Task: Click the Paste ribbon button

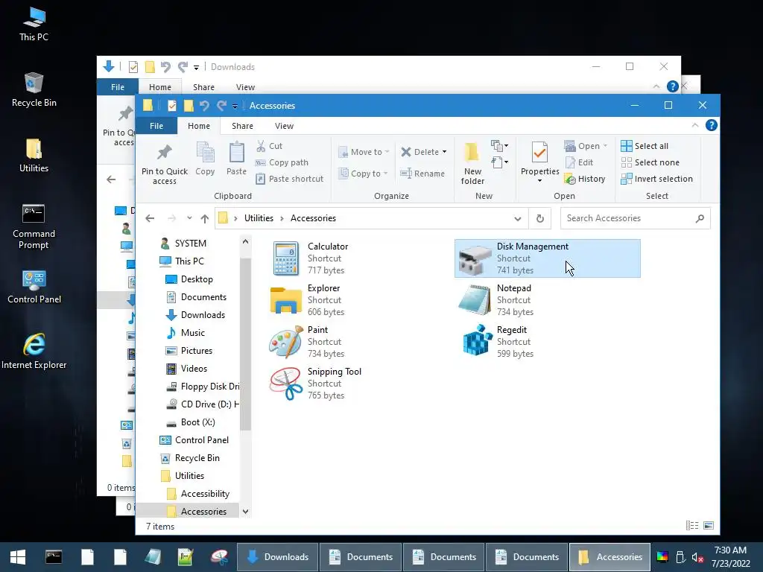Action: (x=236, y=159)
